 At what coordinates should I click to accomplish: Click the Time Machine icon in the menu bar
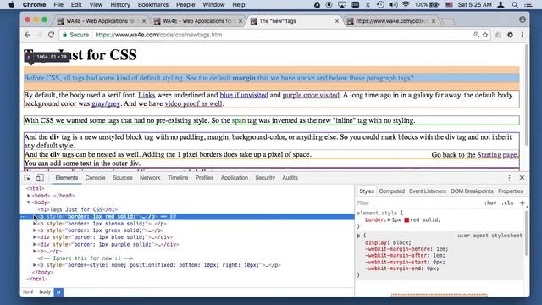point(380,4)
